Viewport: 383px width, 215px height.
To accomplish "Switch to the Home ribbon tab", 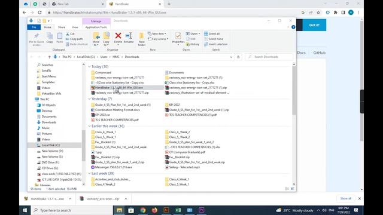I will (x=48, y=27).
